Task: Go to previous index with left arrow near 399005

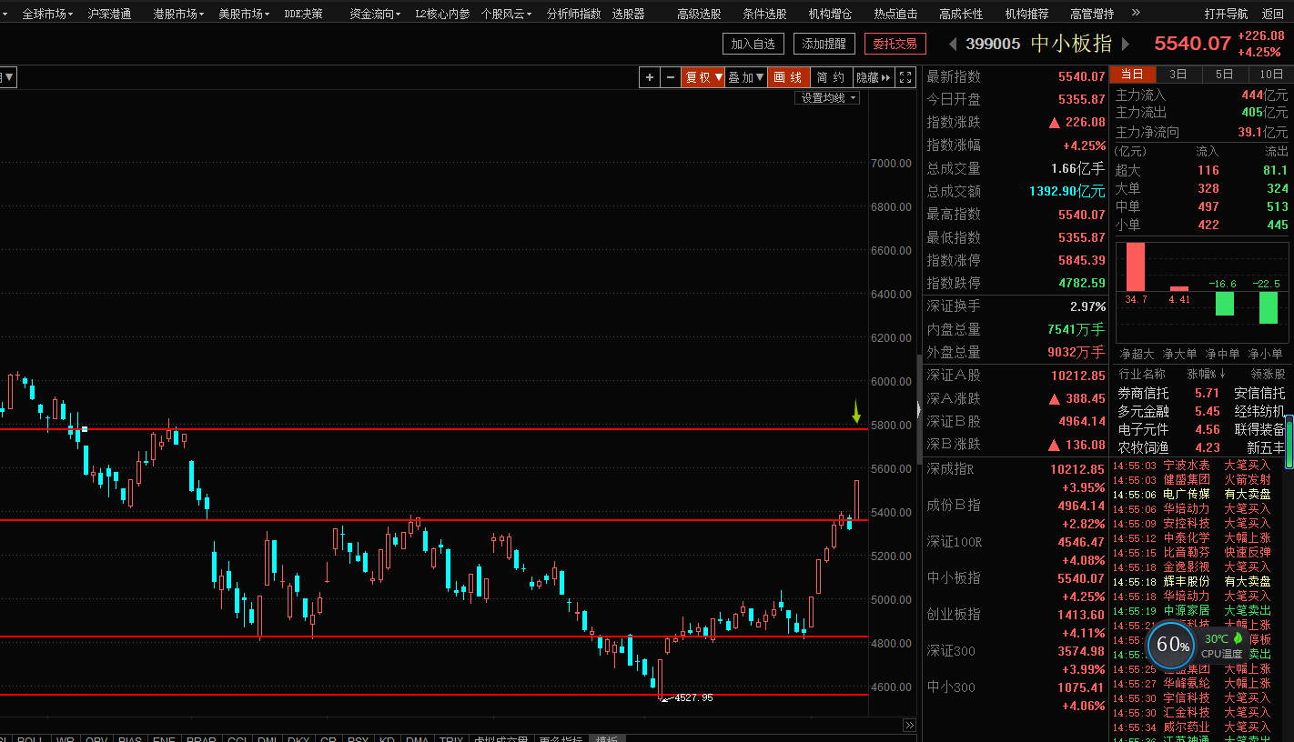Action: click(x=953, y=44)
